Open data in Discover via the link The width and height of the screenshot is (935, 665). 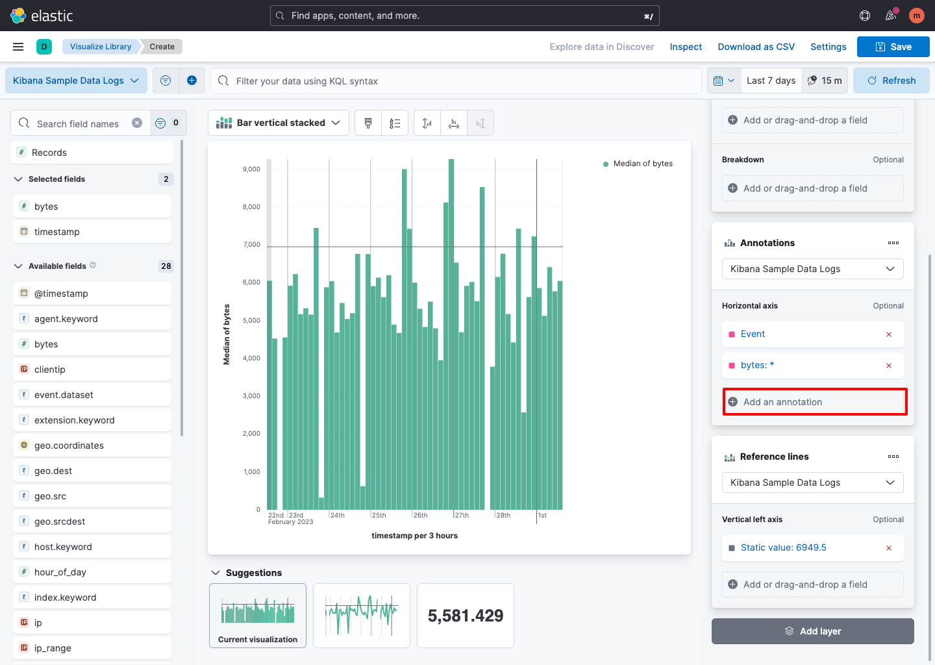[601, 46]
